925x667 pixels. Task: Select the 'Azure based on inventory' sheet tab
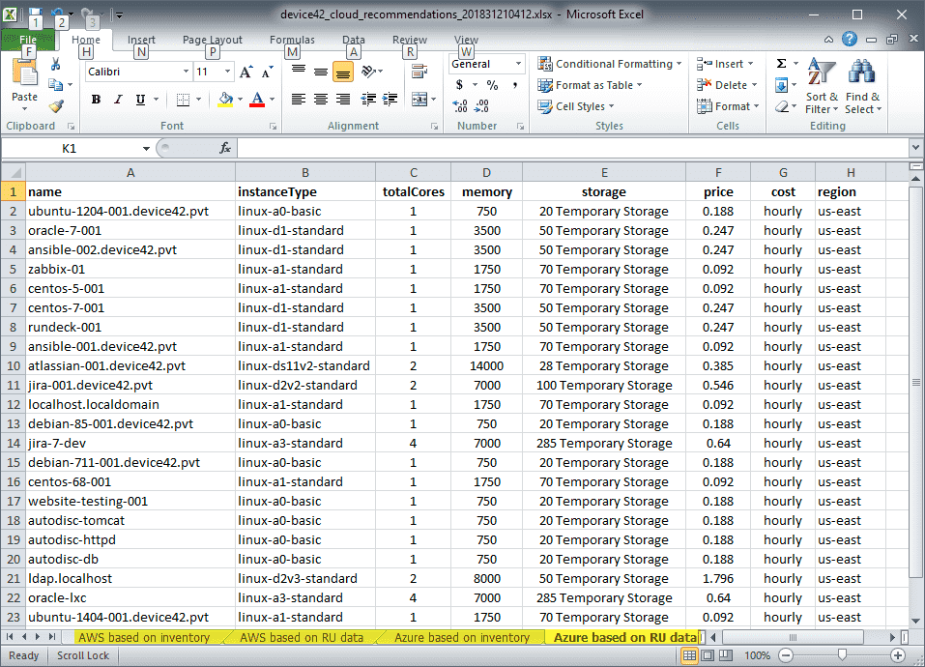pos(462,637)
